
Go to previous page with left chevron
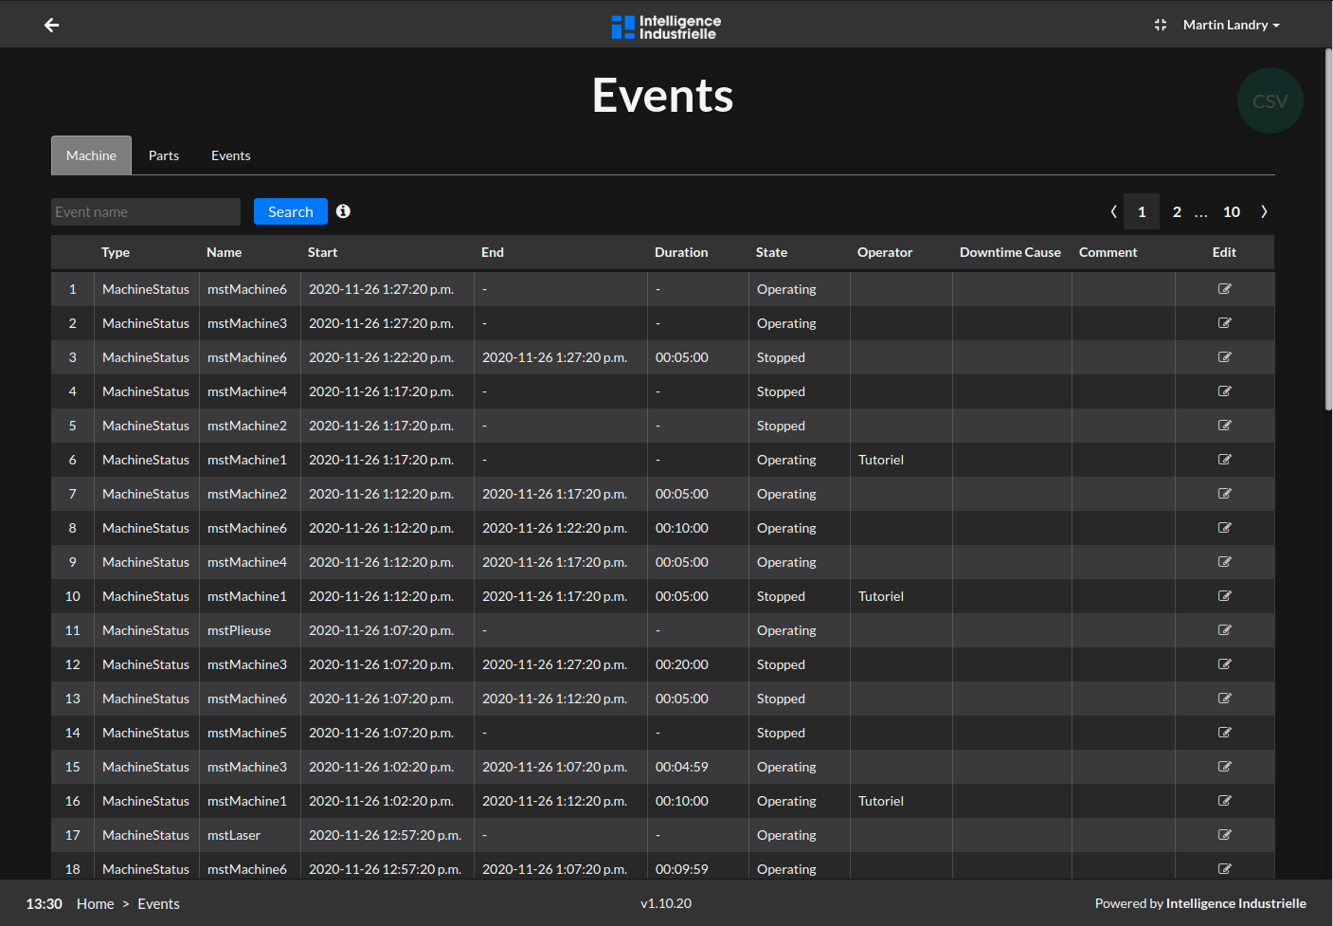(x=1113, y=211)
